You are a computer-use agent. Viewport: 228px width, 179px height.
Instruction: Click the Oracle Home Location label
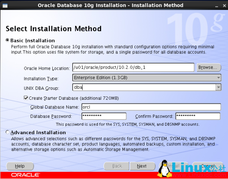[47, 68]
